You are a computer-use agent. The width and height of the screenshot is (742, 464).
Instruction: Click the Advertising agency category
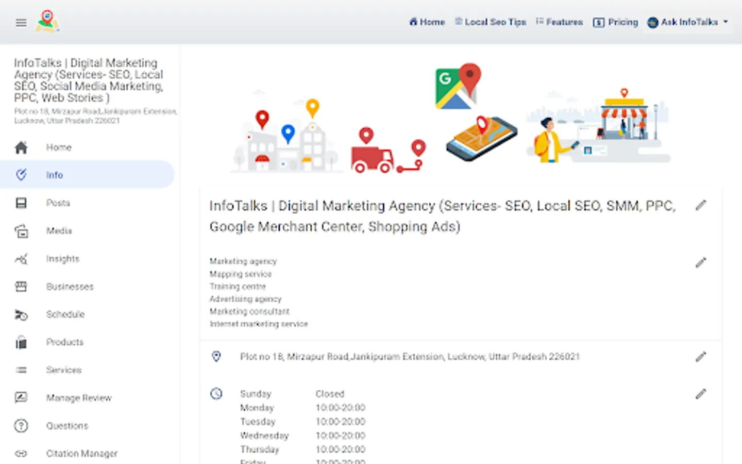[x=245, y=299]
